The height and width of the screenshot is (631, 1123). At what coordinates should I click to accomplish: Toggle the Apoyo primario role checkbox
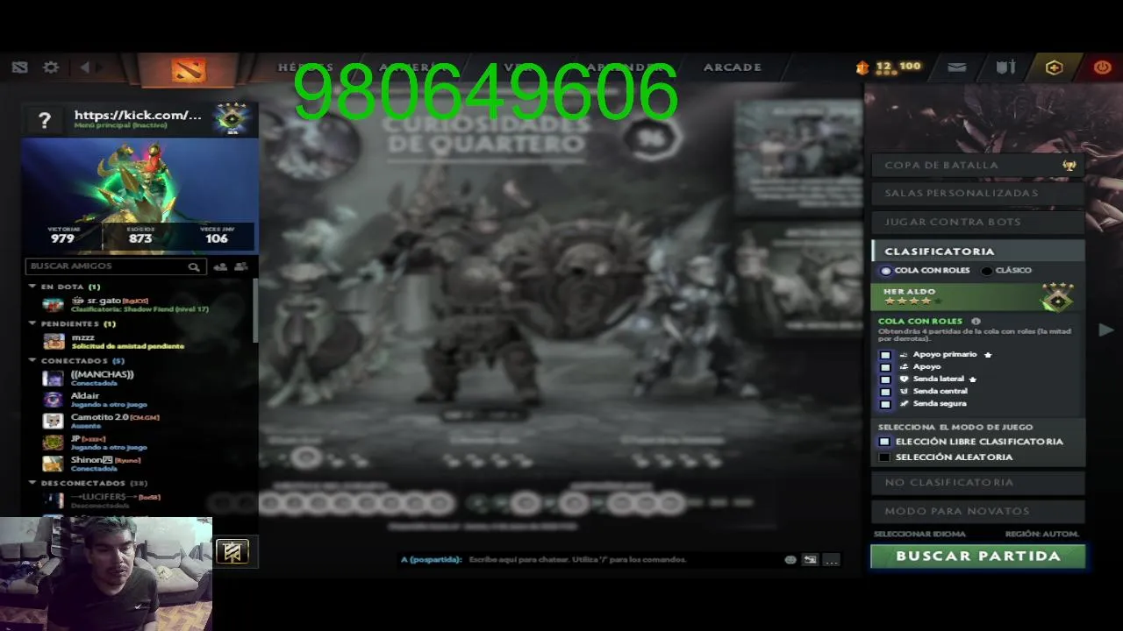coord(885,355)
